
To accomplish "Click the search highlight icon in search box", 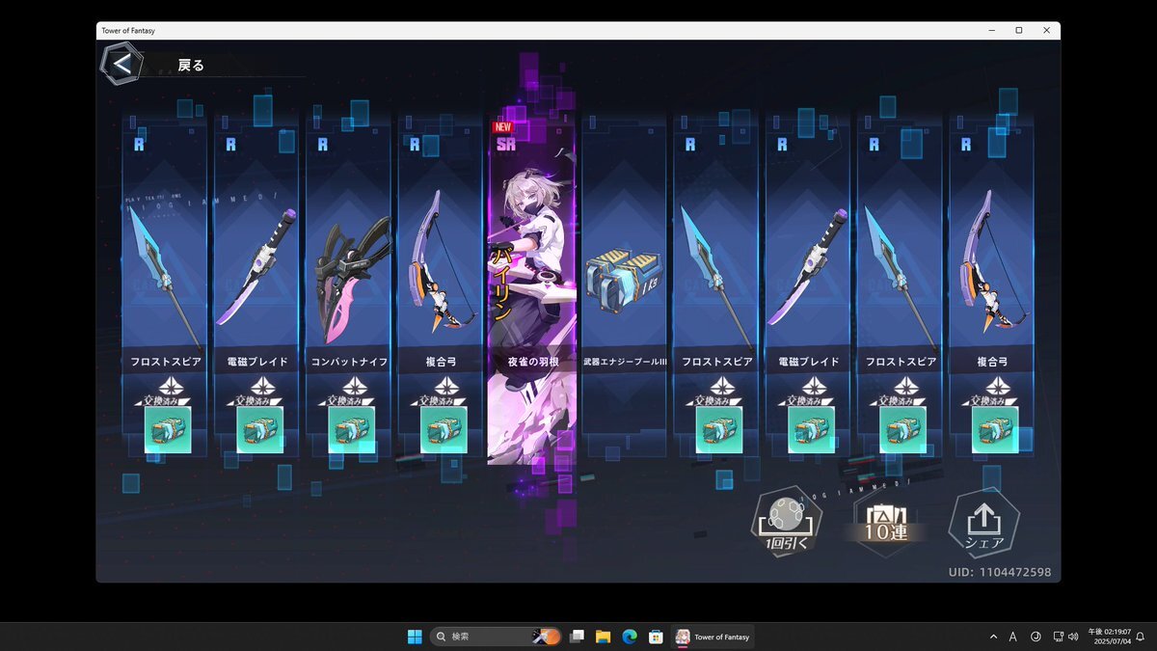I will click(547, 637).
